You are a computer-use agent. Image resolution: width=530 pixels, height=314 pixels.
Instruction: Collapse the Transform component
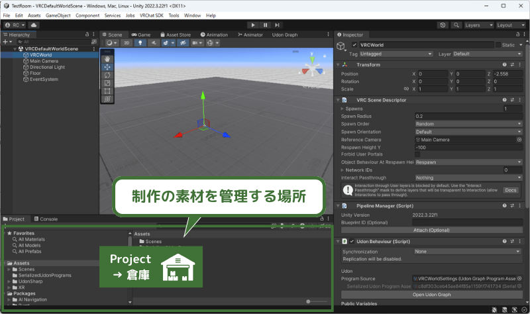coord(338,64)
